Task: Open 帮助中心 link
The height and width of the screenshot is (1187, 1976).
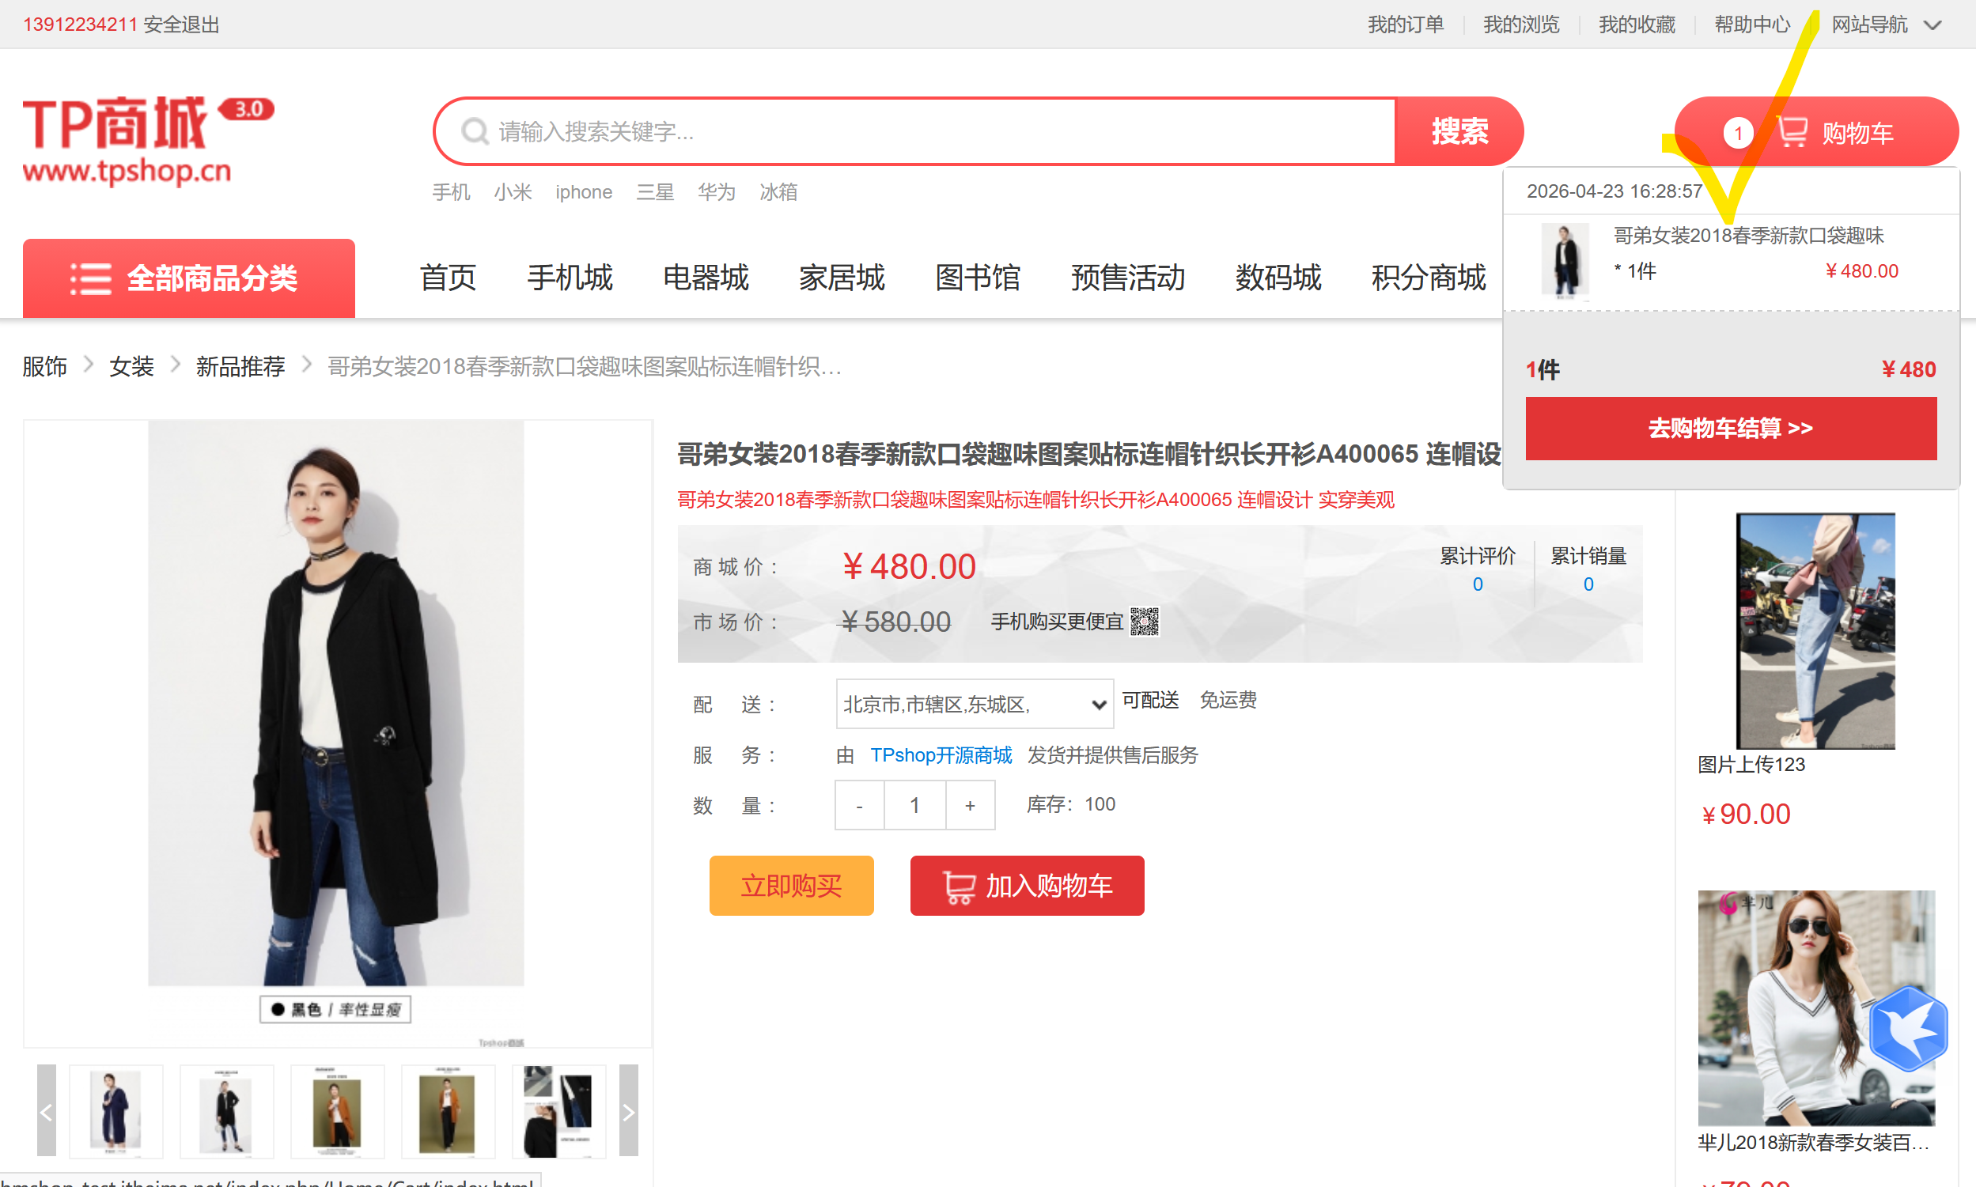Action: 1752,25
